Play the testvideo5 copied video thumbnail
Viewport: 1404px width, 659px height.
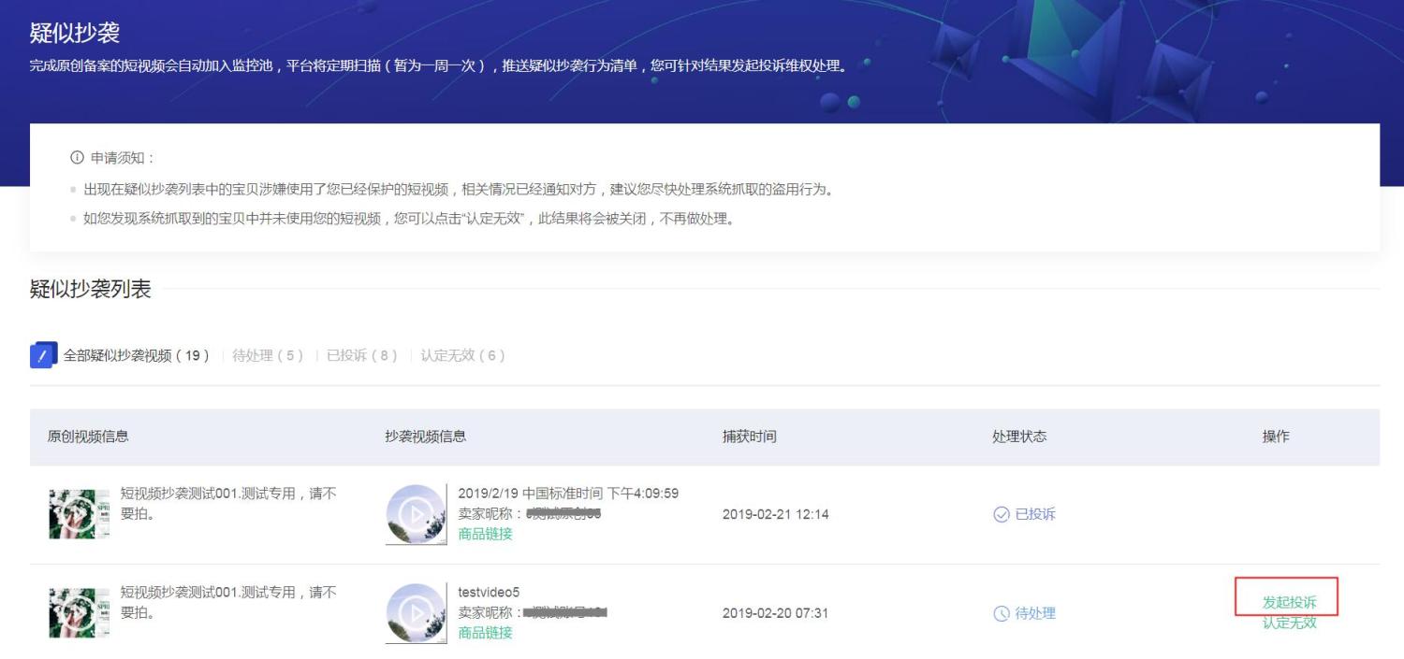417,613
